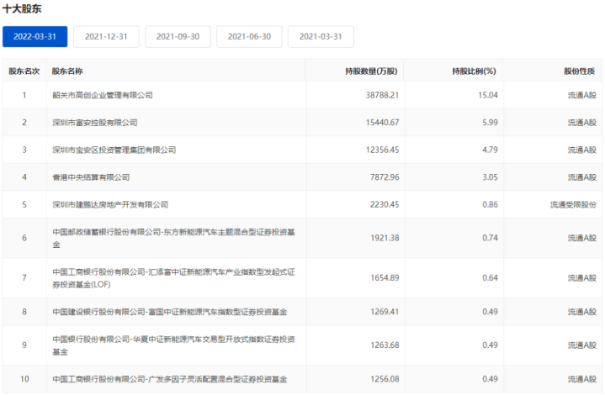Click rank number 5 in the table
Screen dimensions: 605x395
pos(24,204)
